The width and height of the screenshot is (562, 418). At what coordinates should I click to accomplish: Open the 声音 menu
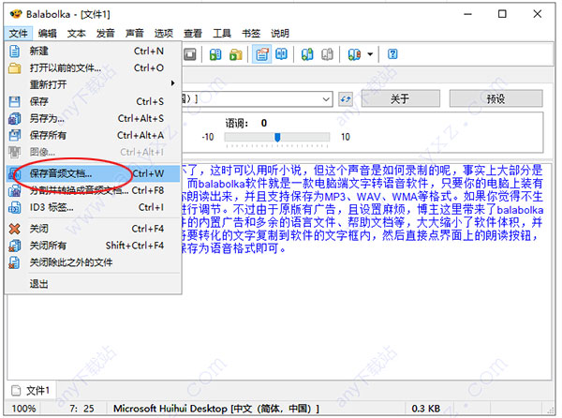[134, 34]
